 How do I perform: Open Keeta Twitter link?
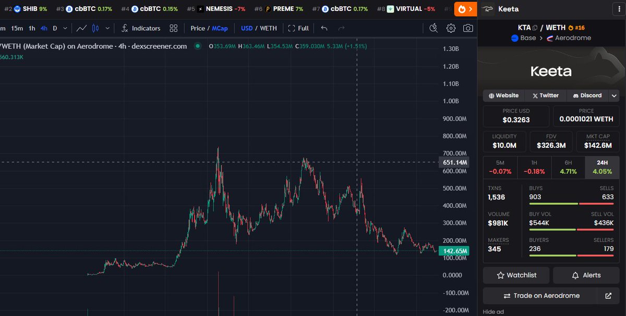[545, 96]
